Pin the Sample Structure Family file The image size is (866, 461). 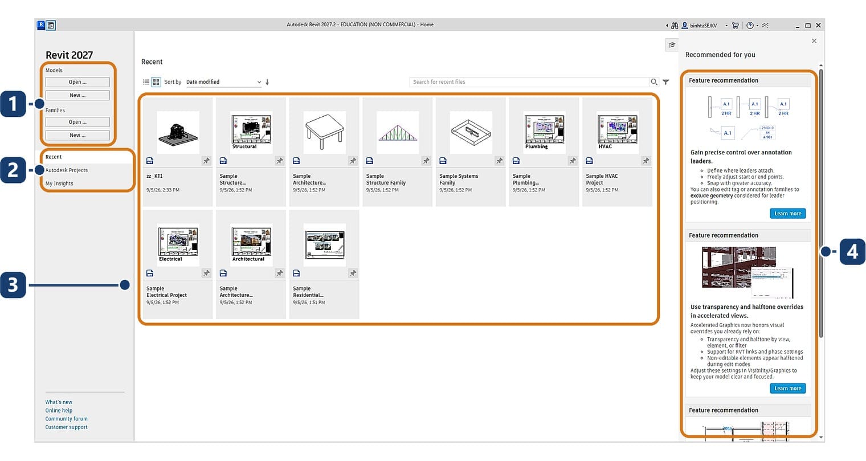pyautogui.click(x=426, y=161)
